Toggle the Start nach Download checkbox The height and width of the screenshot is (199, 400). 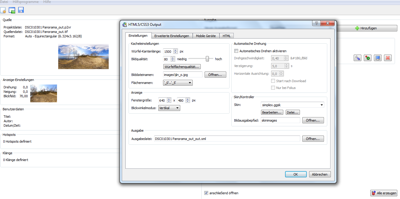click(x=273, y=81)
